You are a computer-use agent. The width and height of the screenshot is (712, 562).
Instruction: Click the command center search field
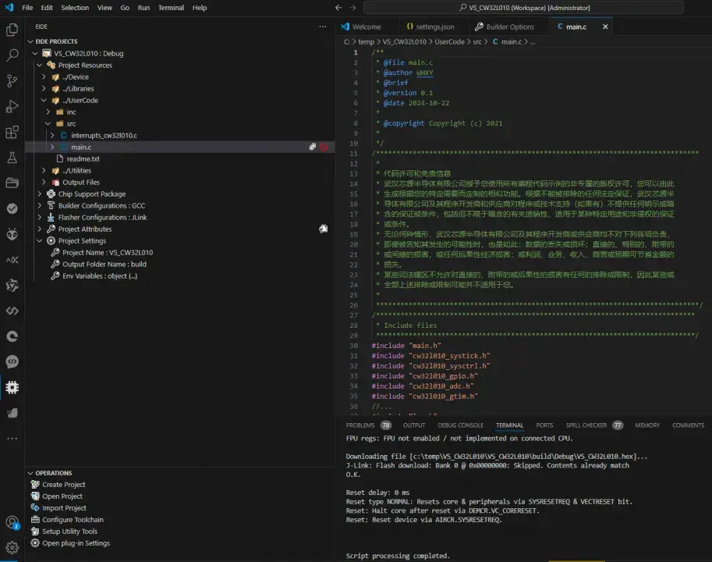pyautogui.click(x=523, y=8)
